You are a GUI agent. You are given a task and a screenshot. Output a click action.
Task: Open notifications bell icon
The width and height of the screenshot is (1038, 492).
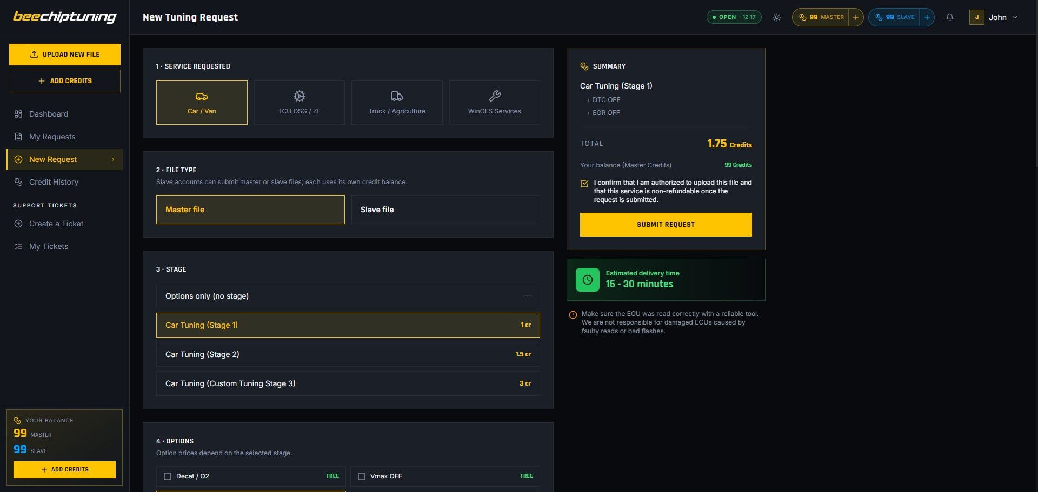click(950, 17)
